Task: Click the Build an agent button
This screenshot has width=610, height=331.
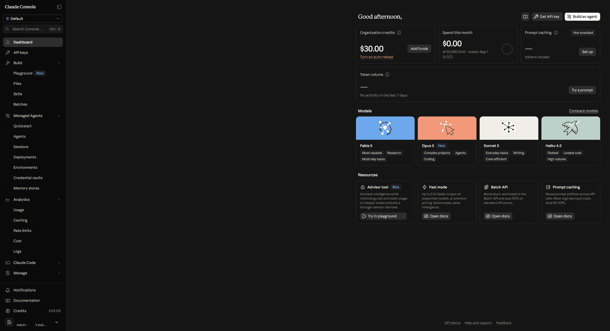Action: click(x=582, y=16)
